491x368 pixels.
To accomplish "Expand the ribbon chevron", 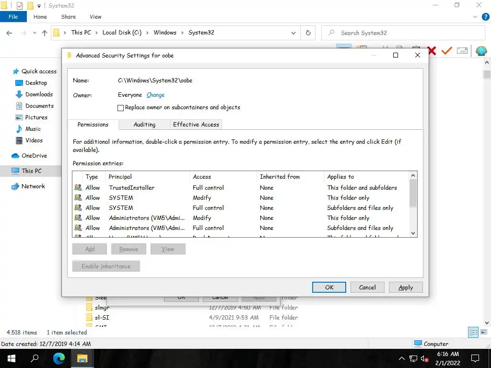I will (x=475, y=17).
